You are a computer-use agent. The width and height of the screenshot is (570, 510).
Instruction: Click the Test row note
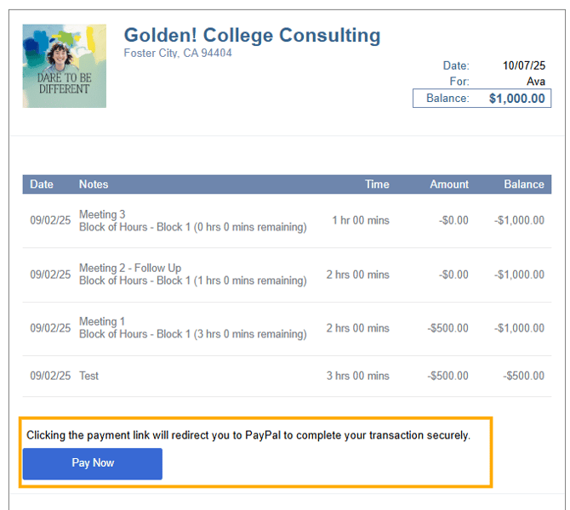point(89,376)
